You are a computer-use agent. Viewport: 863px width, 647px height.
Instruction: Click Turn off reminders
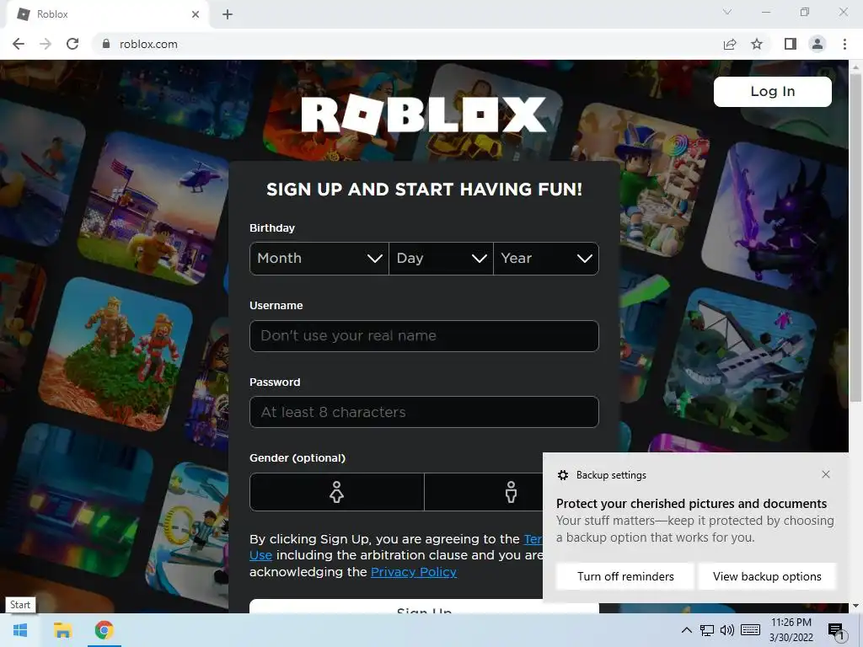(x=625, y=576)
